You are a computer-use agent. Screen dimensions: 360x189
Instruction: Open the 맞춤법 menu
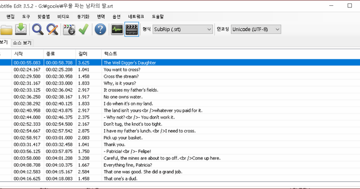point(44,17)
